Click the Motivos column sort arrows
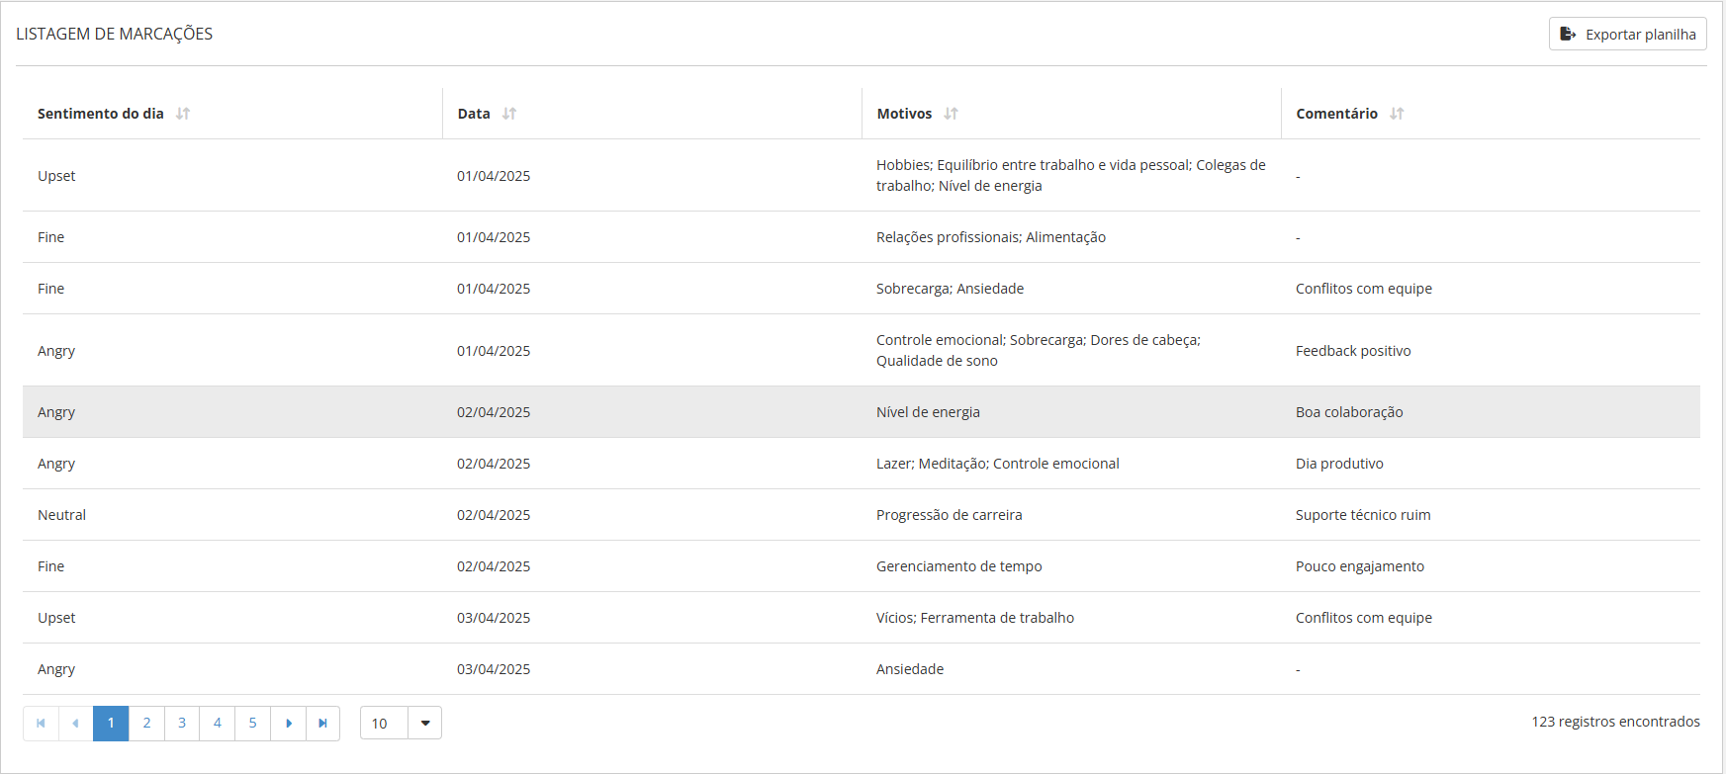 tap(951, 114)
